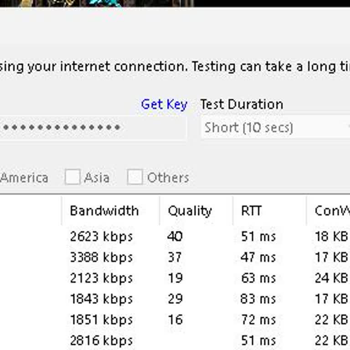Enable the Asia region checkbox

72,177
